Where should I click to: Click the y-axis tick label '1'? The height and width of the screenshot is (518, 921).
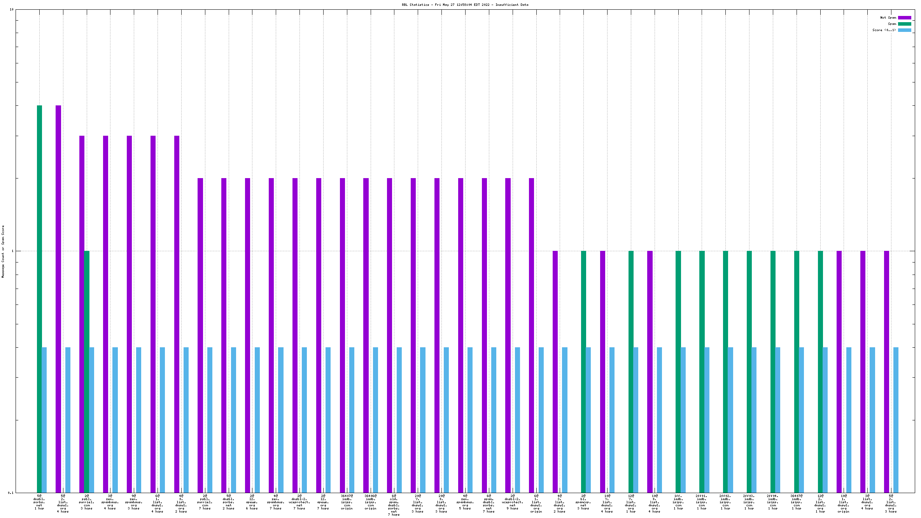12,251
